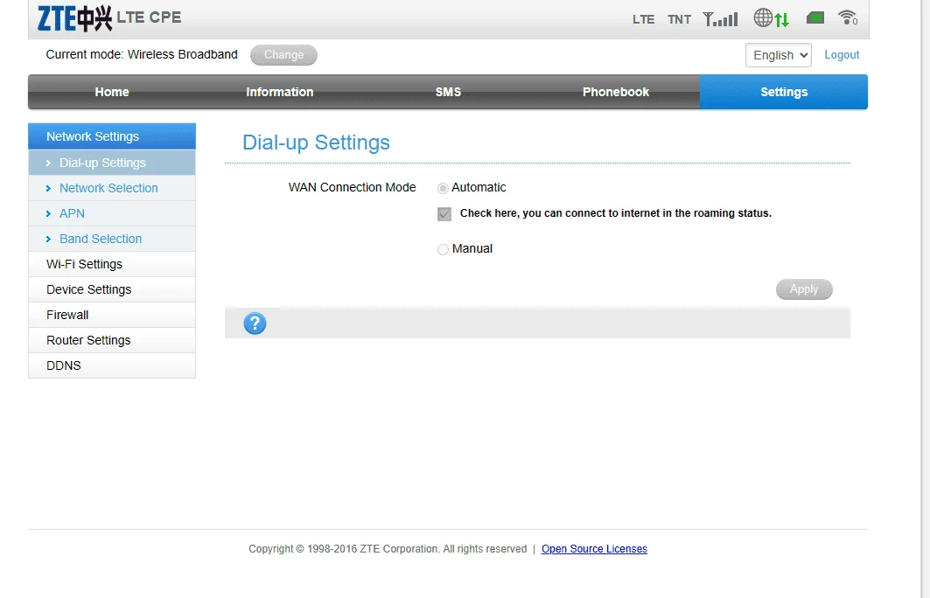Screen dimensions: 930x598
Task: Click the ZTE copyright notice text
Action: (388, 549)
